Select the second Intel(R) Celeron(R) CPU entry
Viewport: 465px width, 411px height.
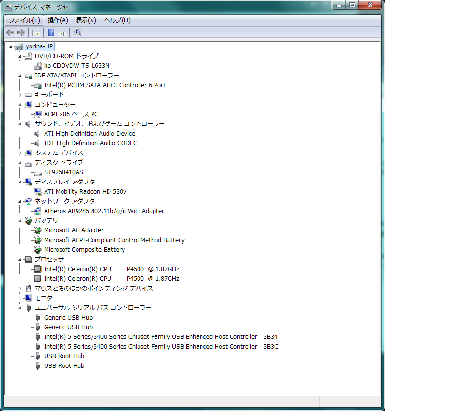111,279
